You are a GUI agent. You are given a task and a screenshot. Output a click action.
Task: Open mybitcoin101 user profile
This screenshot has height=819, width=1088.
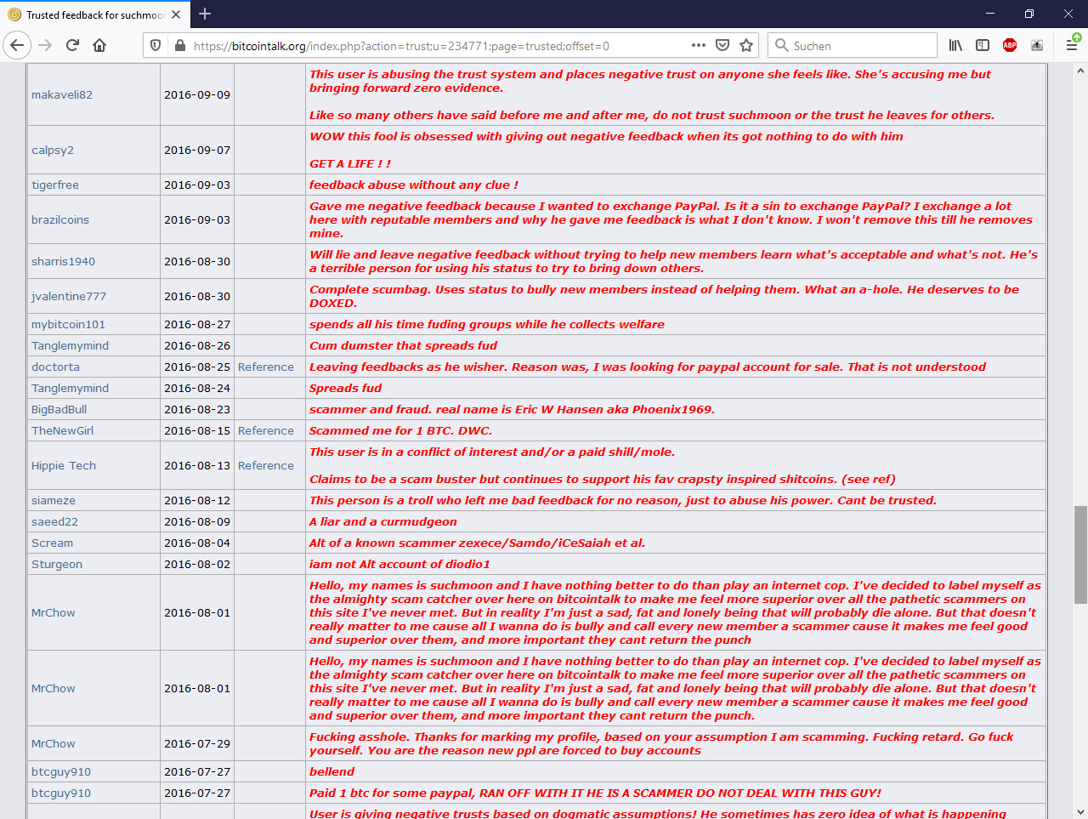point(68,324)
